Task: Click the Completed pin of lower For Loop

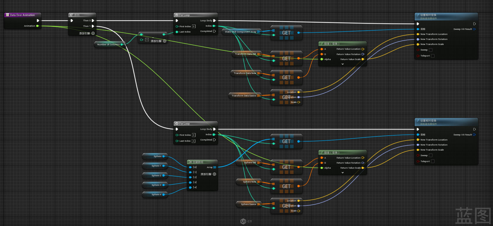Action: click(x=214, y=140)
